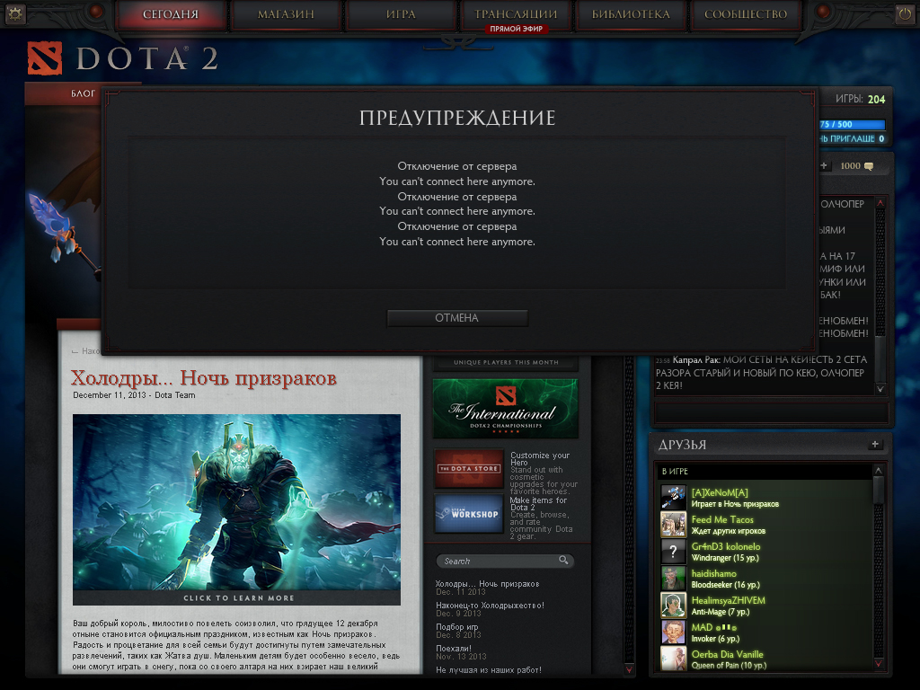Click the Отмена button in warning dialog

click(x=457, y=318)
